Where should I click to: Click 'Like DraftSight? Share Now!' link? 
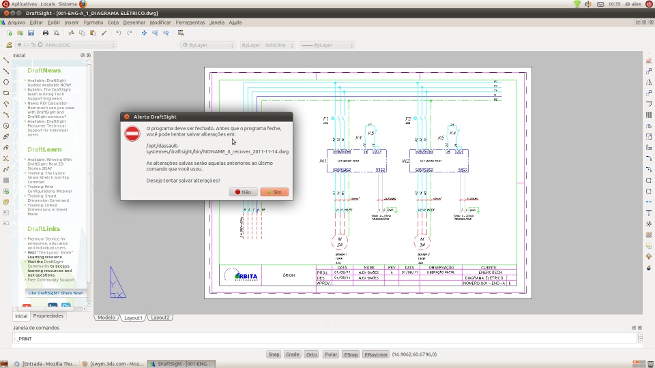coord(55,293)
